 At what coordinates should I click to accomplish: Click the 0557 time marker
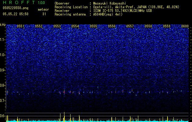point(130,26)
